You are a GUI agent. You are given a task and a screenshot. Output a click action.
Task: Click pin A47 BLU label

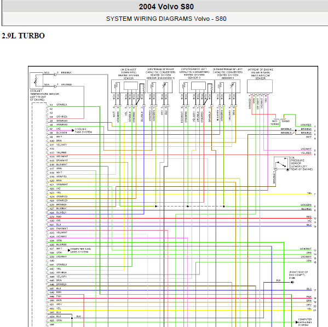coord(55,289)
